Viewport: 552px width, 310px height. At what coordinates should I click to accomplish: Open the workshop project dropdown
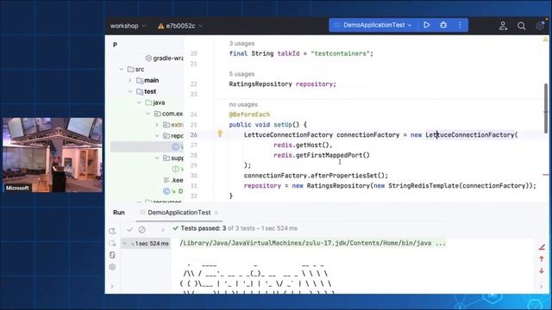pyautogui.click(x=128, y=26)
